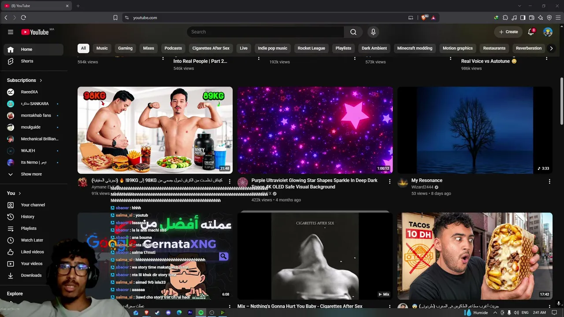Click the page vertical scrollbar thumb
The height and width of the screenshot is (317, 564).
point(561,101)
